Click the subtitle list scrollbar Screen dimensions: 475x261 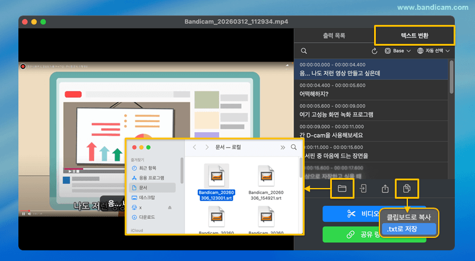point(451,77)
